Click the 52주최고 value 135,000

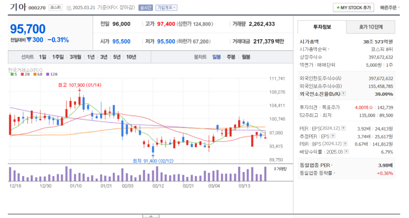(367, 115)
